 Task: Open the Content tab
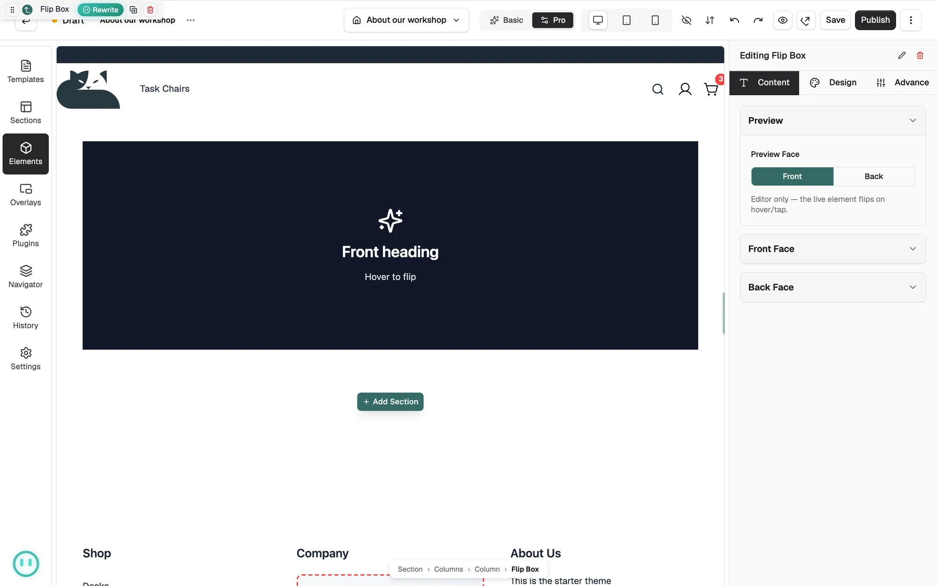coord(764,83)
